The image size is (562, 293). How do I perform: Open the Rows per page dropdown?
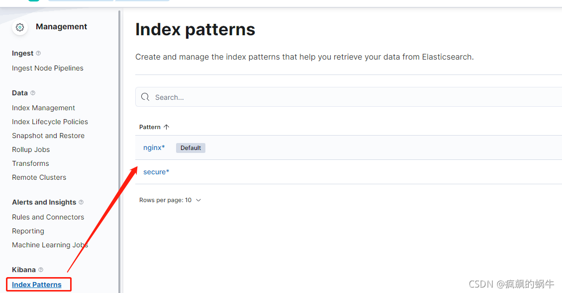click(x=171, y=200)
